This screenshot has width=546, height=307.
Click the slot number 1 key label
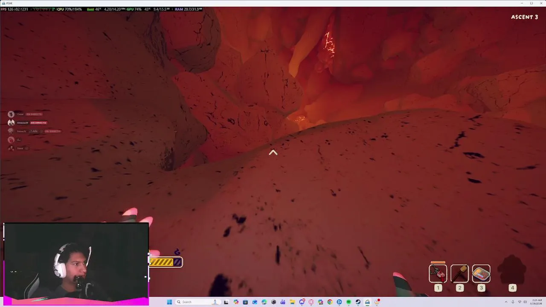[x=438, y=288]
